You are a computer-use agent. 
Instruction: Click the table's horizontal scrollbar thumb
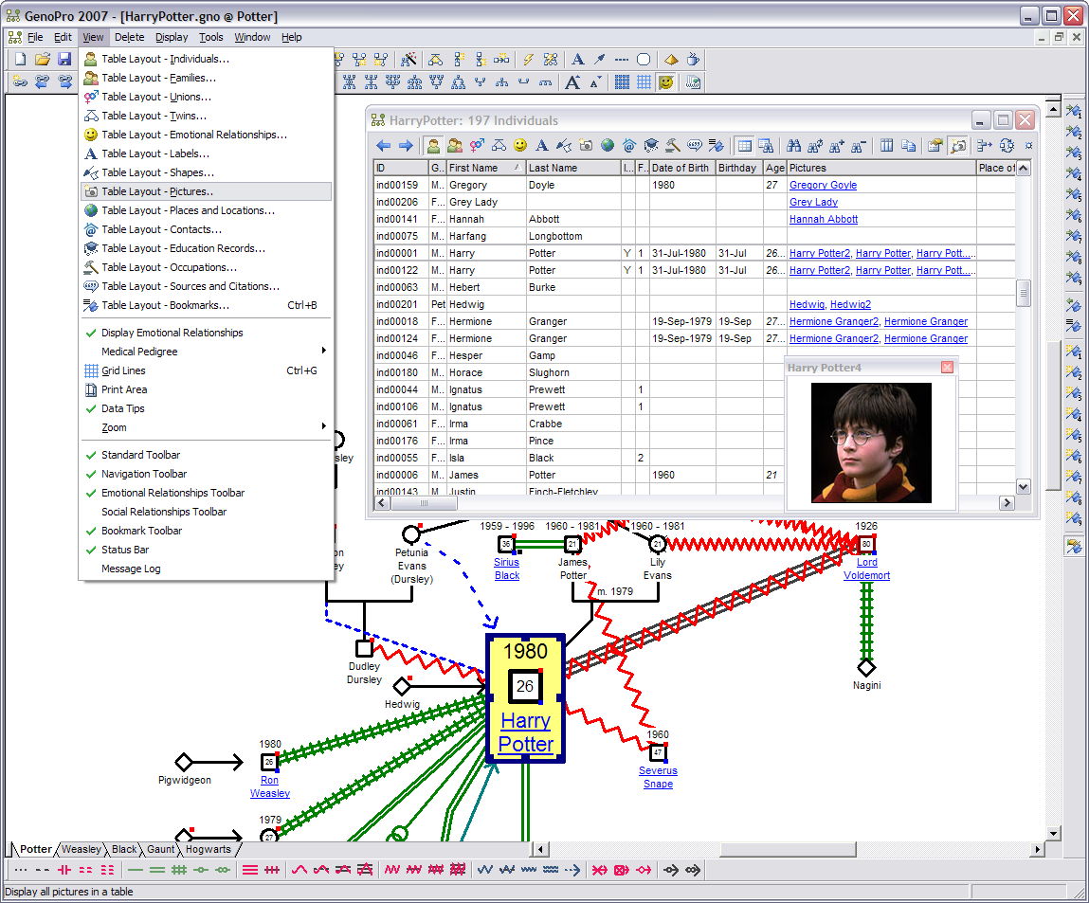[x=424, y=503]
